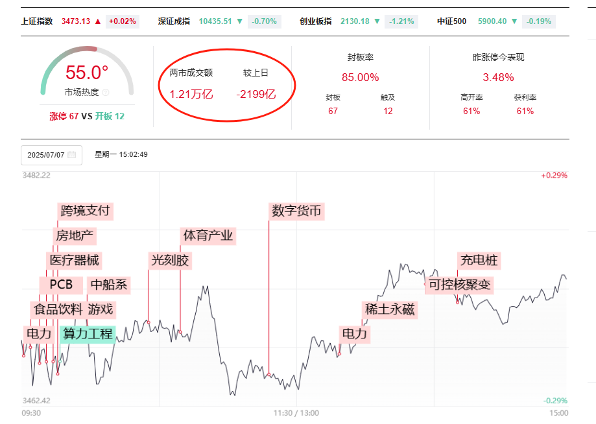Viewport: 596px width, 424px height.
Task: Click the 开板 12 count
Action: 110,116
